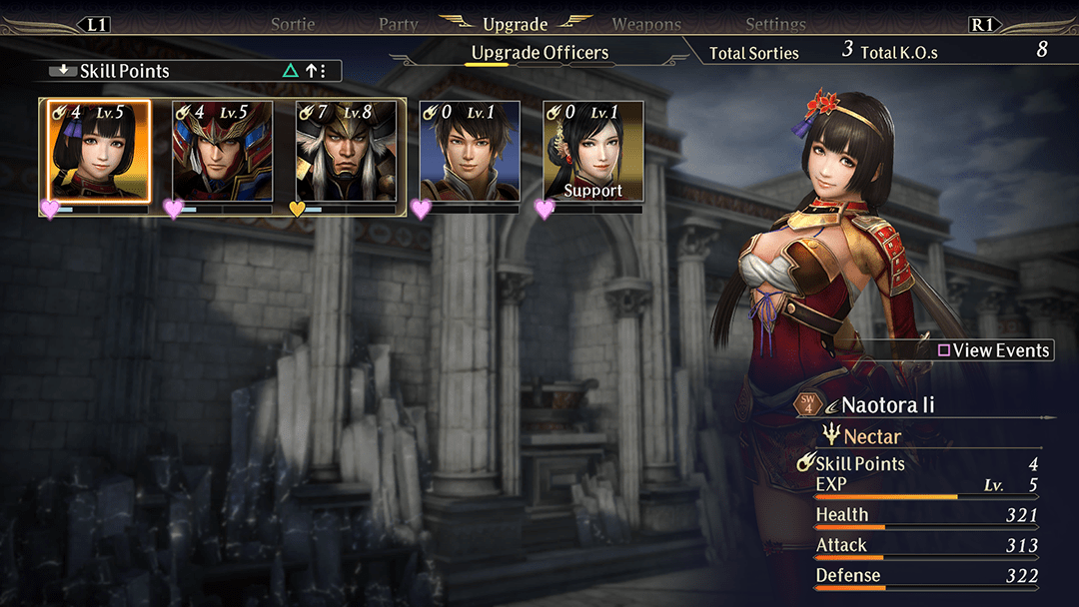The height and width of the screenshot is (607, 1079).
Task: Switch to the Sortie tab
Action: click(293, 25)
